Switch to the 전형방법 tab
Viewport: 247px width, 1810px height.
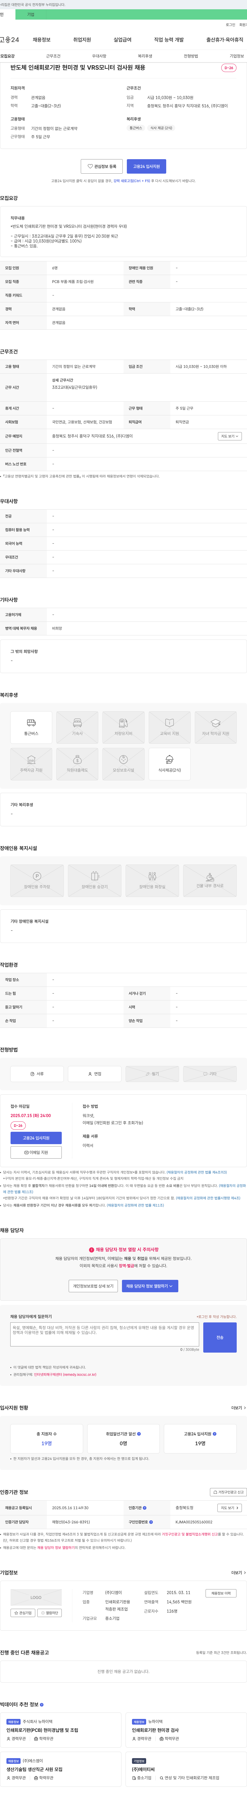pyautogui.click(x=191, y=56)
